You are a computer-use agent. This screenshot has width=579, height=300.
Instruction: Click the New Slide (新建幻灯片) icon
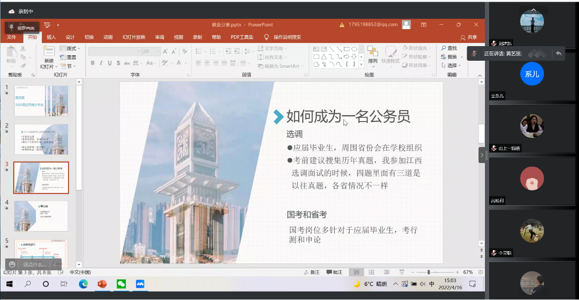[49, 52]
